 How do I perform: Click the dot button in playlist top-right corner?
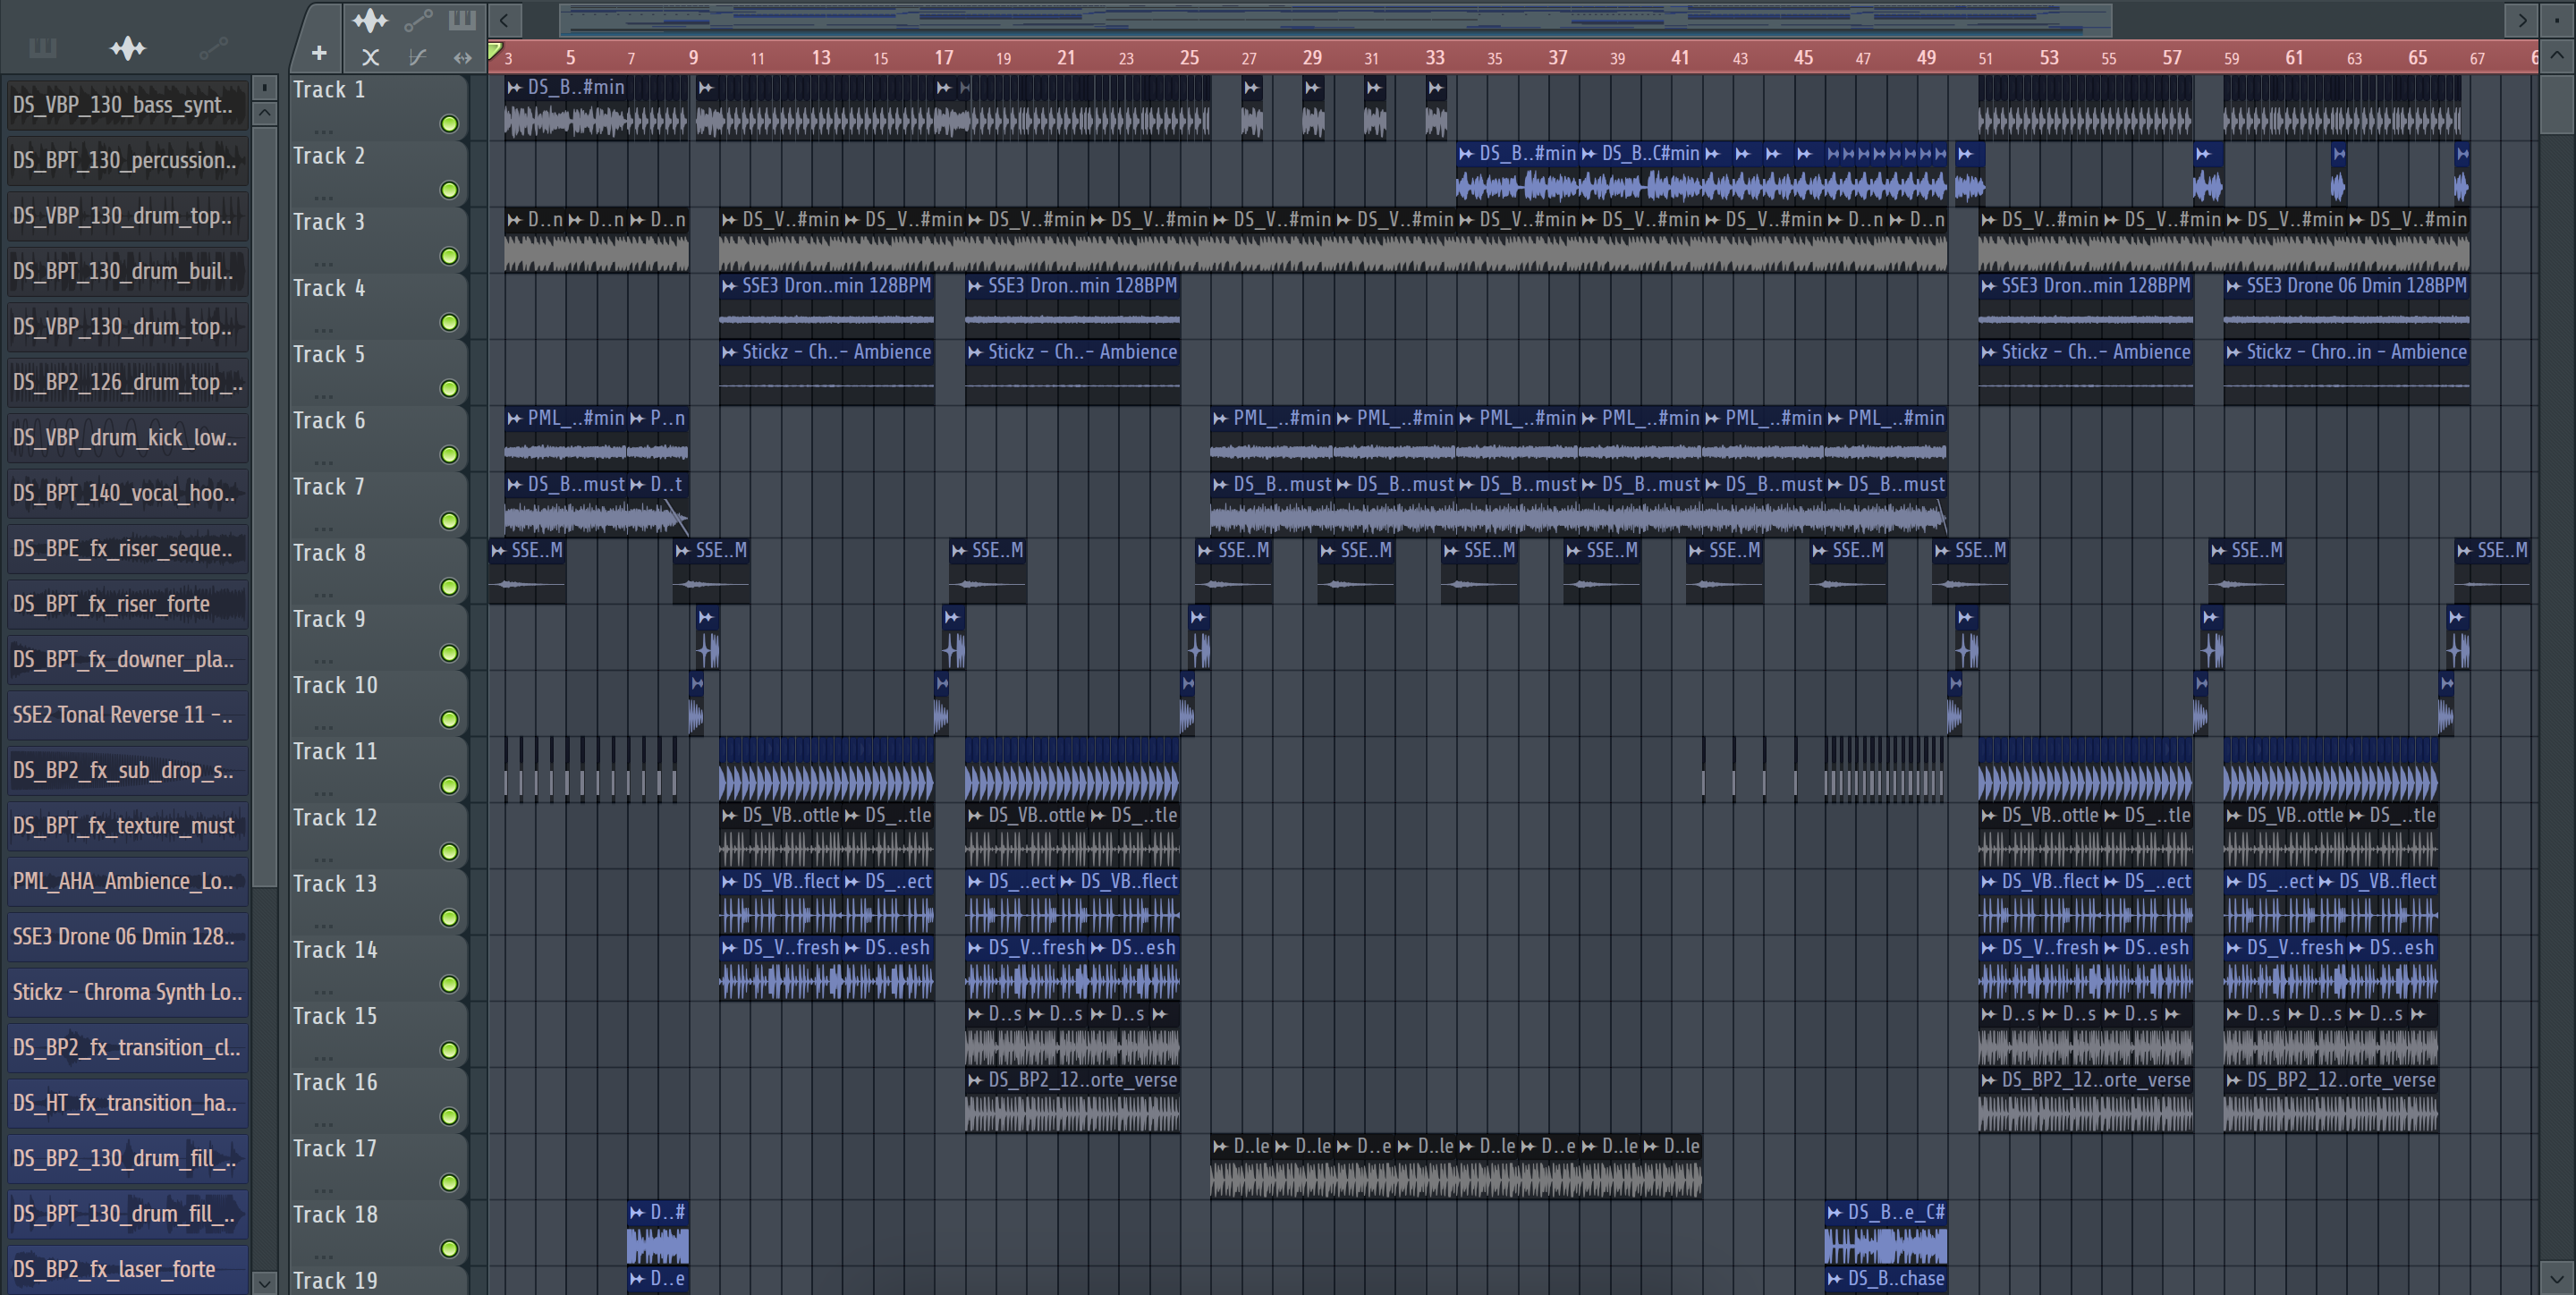(x=2557, y=19)
